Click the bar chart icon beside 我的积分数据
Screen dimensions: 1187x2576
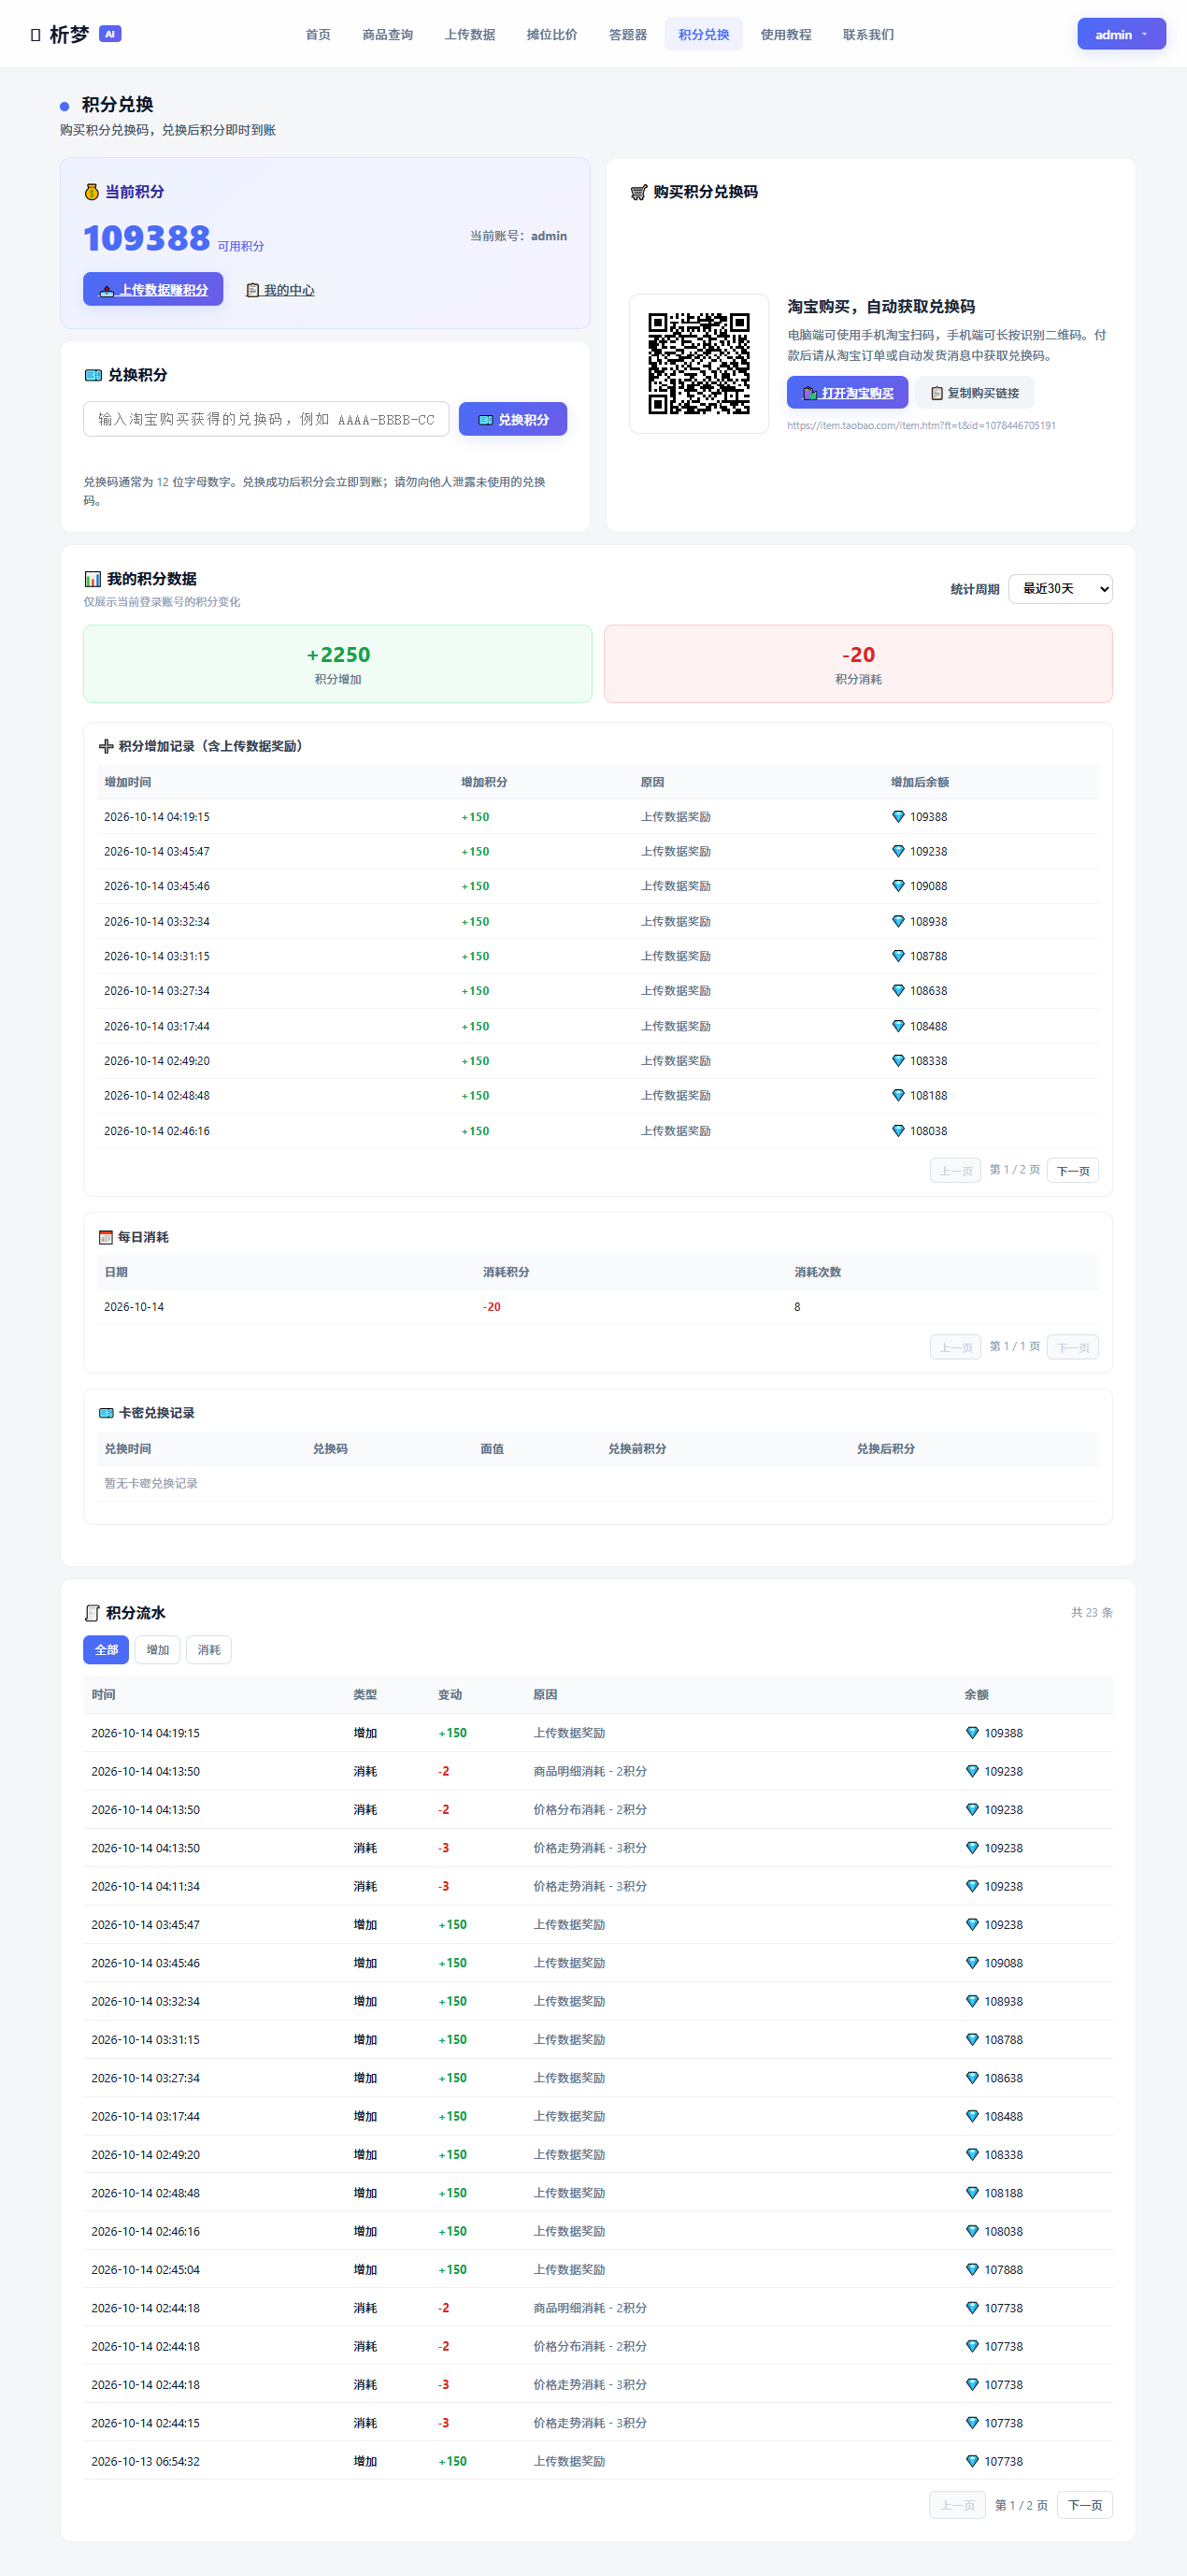coord(93,579)
